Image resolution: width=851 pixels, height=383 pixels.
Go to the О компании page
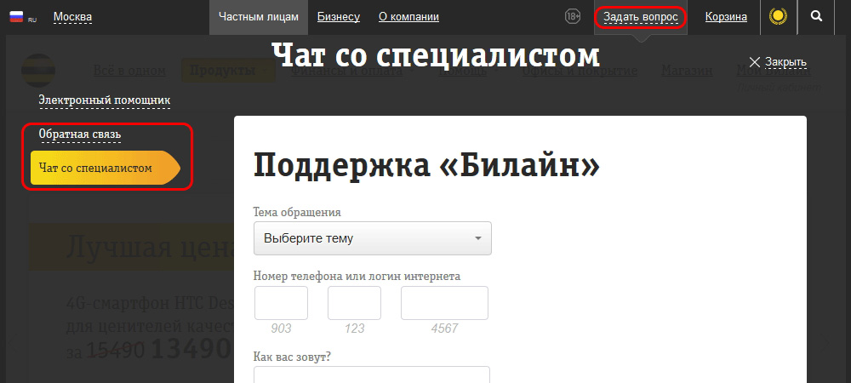pyautogui.click(x=408, y=17)
